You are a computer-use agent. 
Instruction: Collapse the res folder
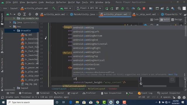[x=10, y=27]
